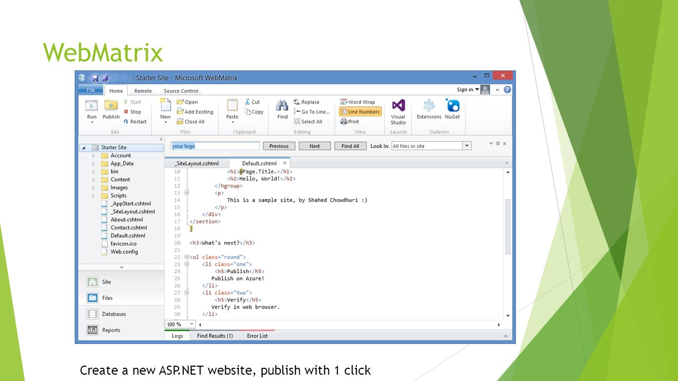
Task: Collapse the ol block at line 22
Action: pyautogui.click(x=186, y=257)
